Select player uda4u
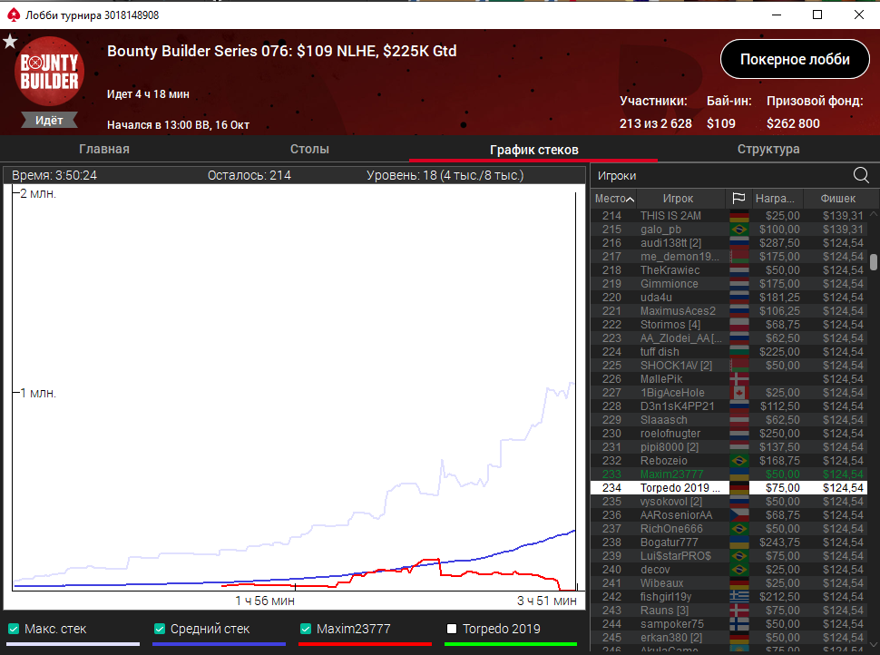Viewport: 880px width, 655px height. coord(728,298)
